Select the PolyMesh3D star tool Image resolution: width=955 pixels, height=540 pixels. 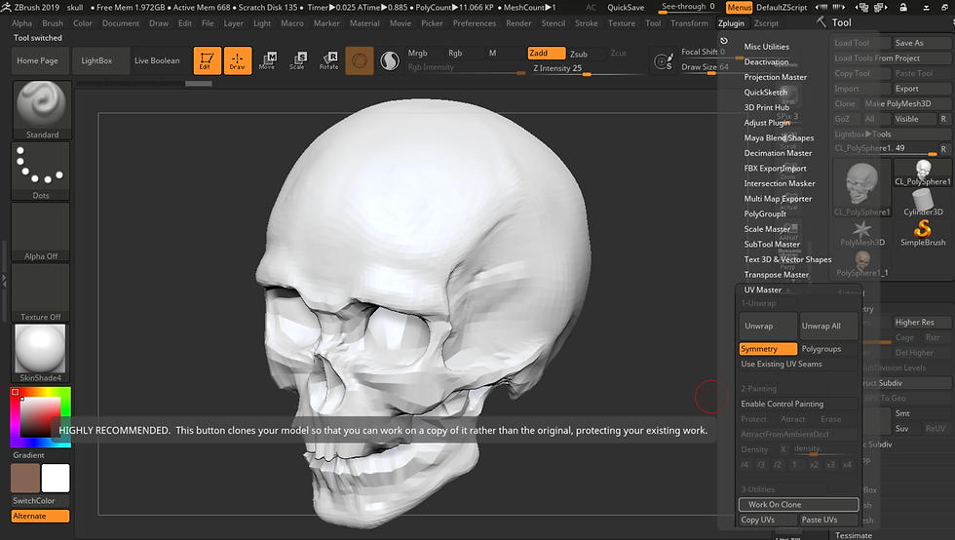click(x=861, y=232)
